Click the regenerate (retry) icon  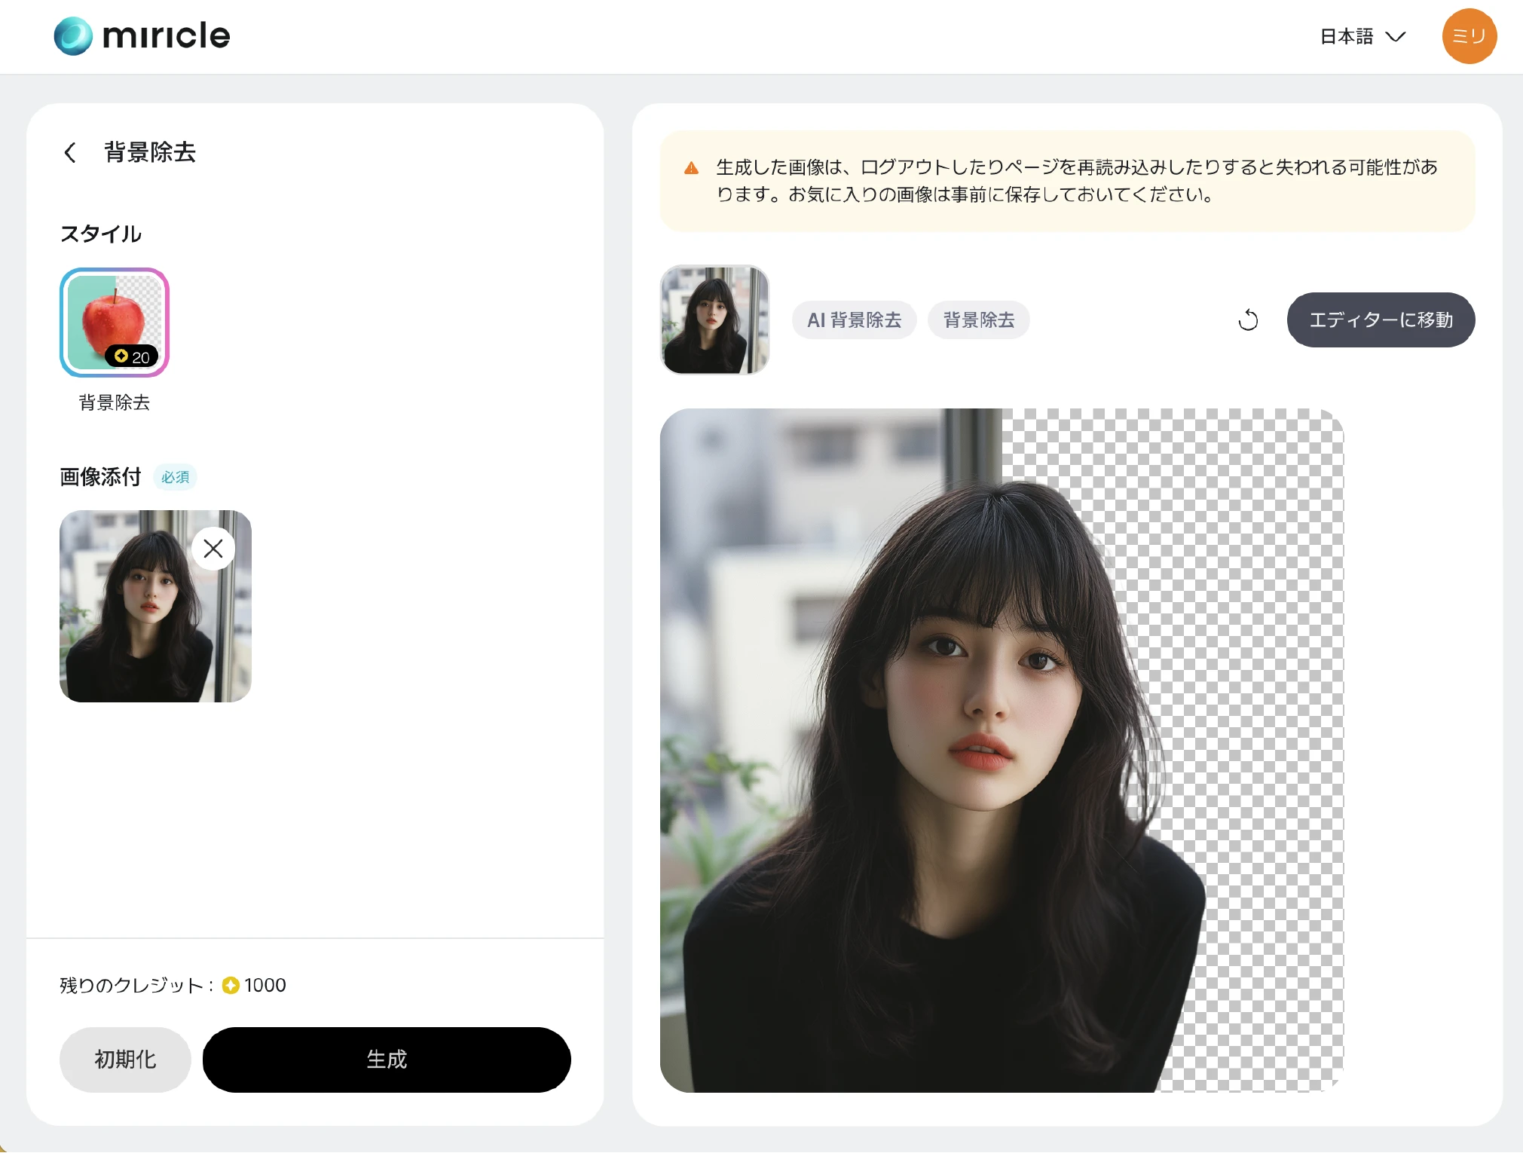click(x=1248, y=320)
